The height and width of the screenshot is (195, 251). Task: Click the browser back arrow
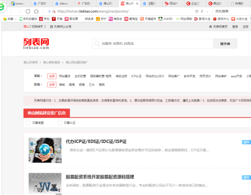pyautogui.click(x=11, y=11)
